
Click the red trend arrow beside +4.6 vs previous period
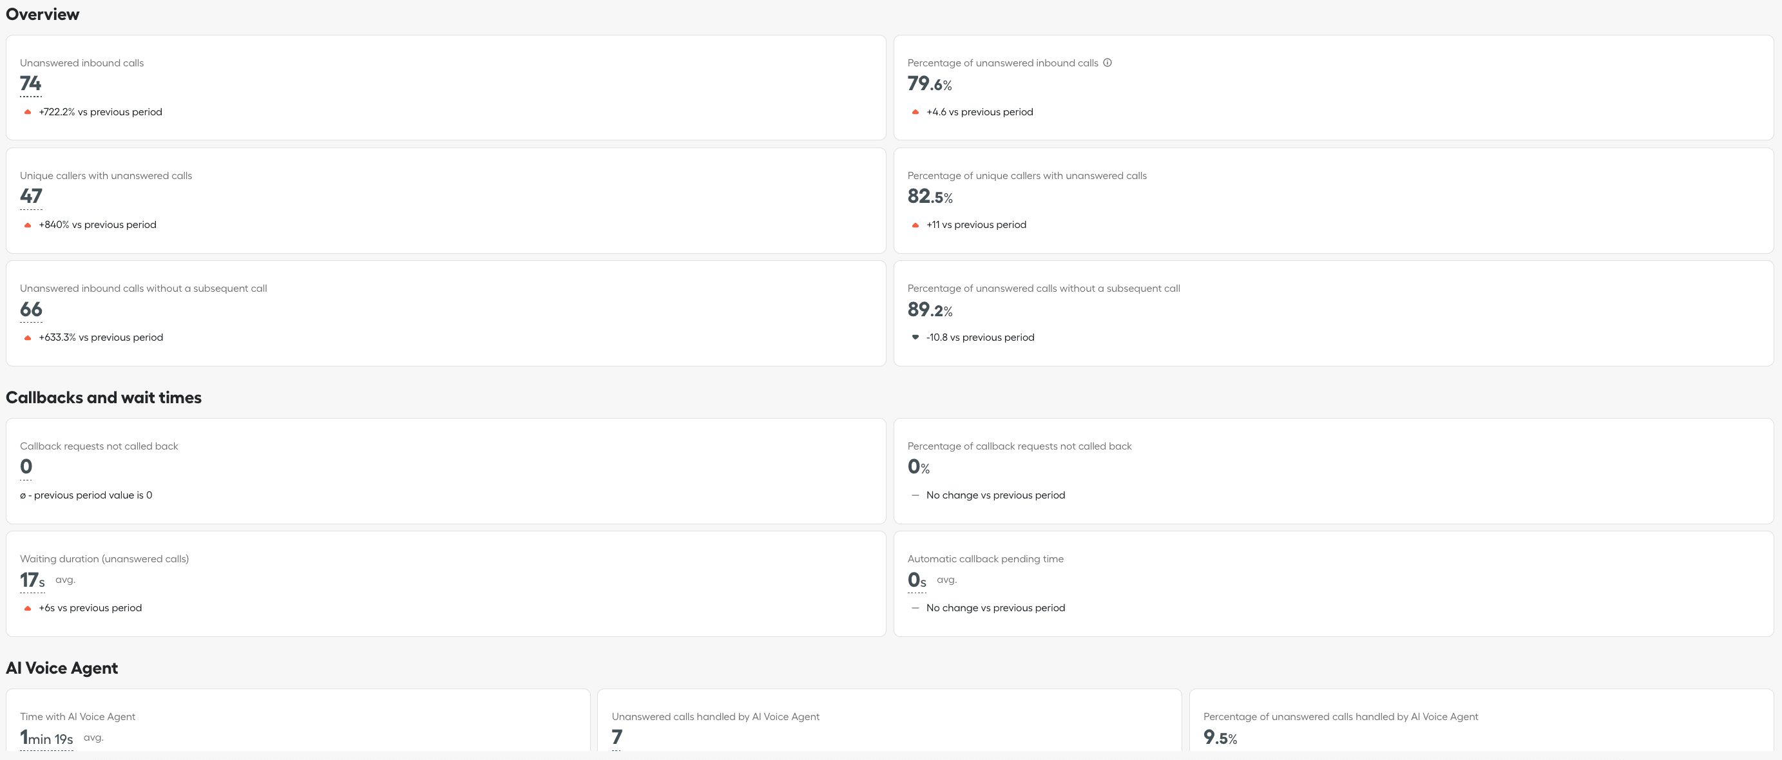click(915, 112)
